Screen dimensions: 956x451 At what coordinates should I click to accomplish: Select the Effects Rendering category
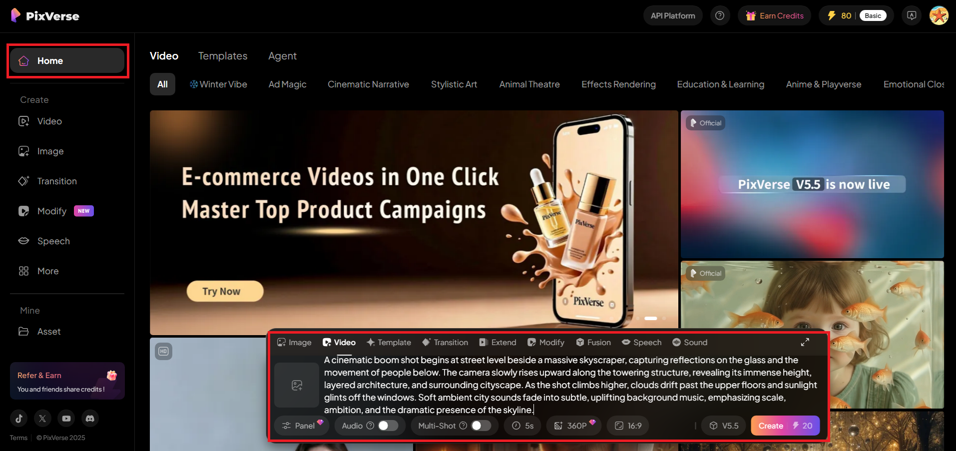pos(618,84)
